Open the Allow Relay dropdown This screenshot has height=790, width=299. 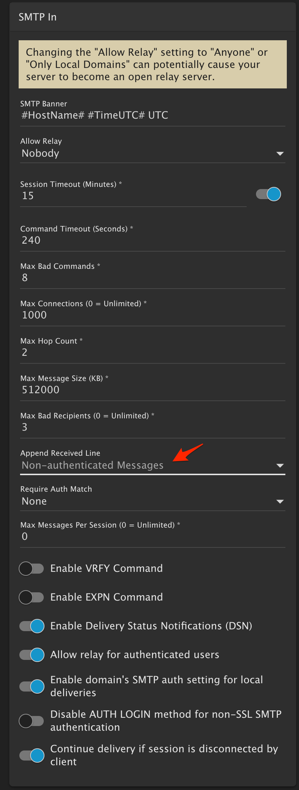point(152,153)
